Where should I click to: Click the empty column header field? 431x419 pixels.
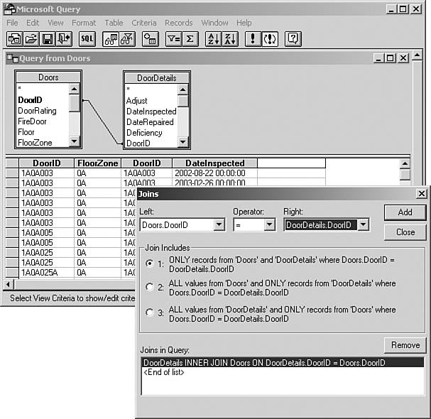pos(291,163)
